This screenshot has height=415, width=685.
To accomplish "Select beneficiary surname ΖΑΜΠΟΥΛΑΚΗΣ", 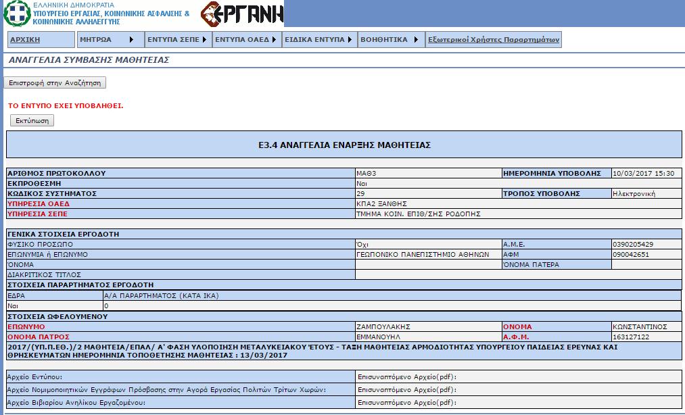I will pyautogui.click(x=383, y=326).
